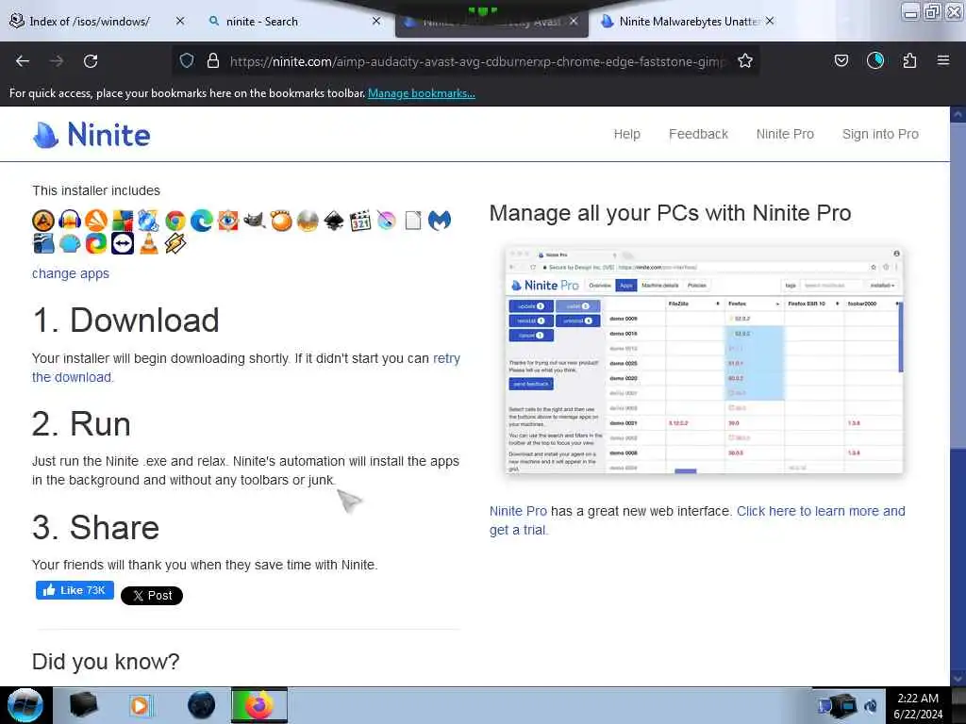Switch to Ninite Malwarebytes Unattended tab
The height and width of the screenshot is (724, 966).
click(x=690, y=22)
